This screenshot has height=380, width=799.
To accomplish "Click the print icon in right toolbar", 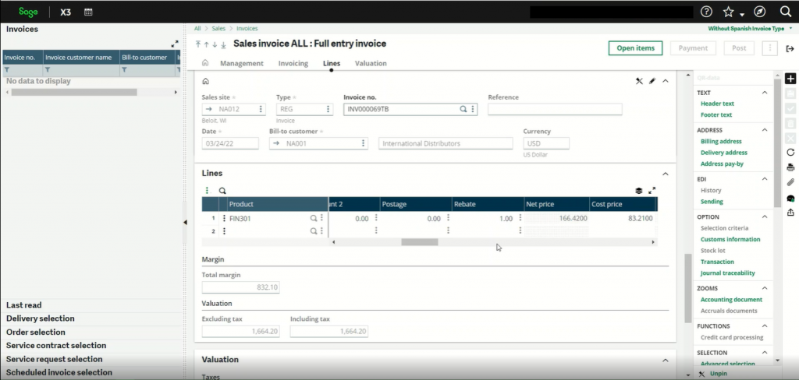I will pyautogui.click(x=790, y=167).
